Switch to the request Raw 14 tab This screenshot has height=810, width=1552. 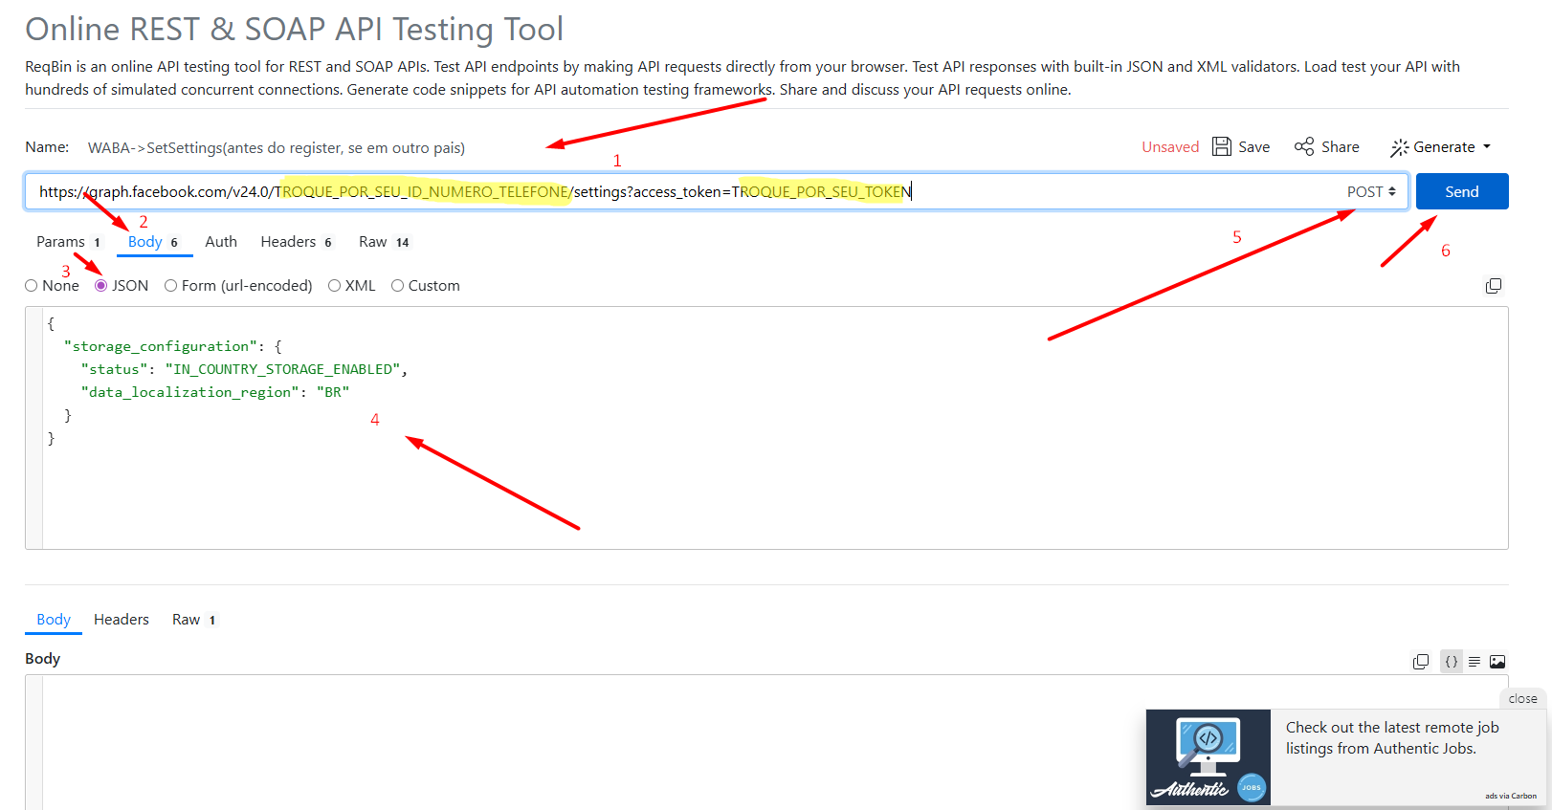(x=384, y=242)
